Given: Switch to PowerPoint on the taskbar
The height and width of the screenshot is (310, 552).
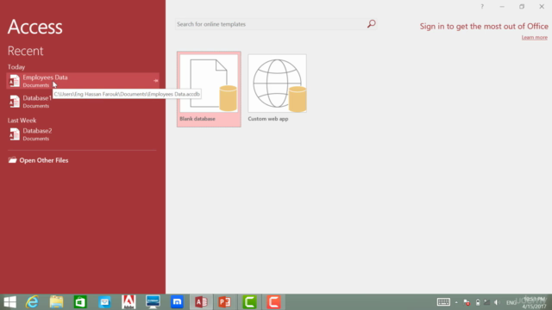Looking at the screenshot, I should [225, 302].
